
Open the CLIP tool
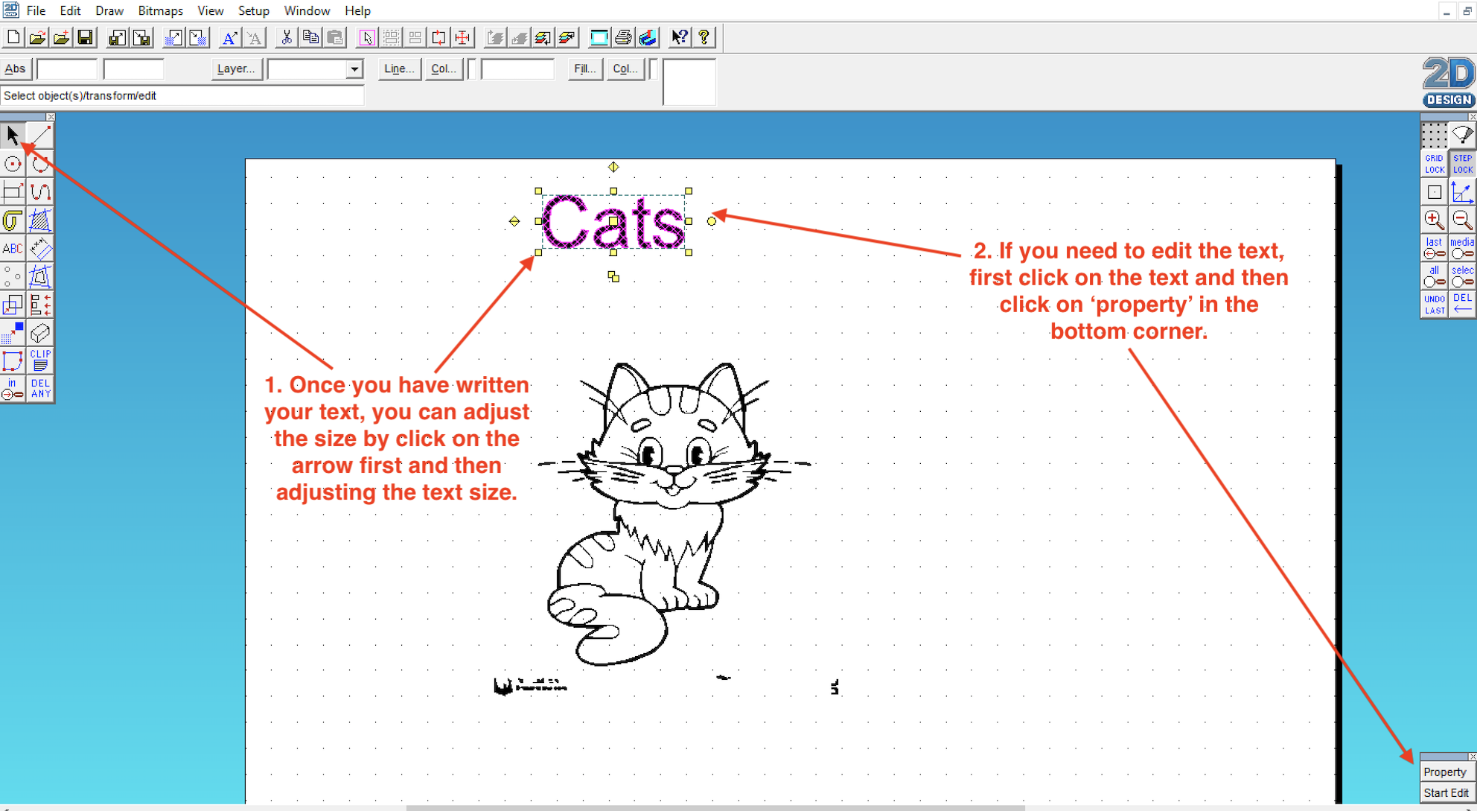click(40, 360)
